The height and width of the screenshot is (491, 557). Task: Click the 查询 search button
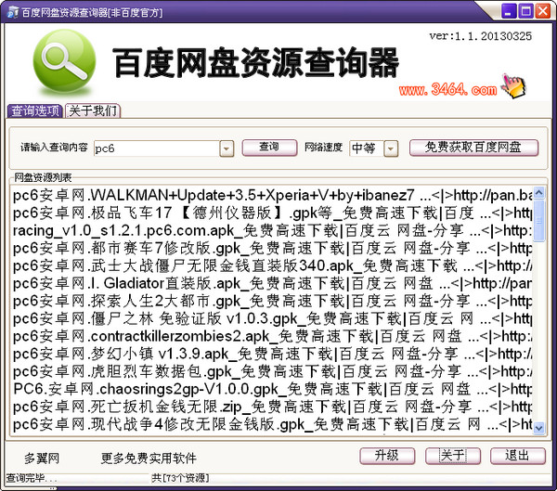(x=269, y=148)
